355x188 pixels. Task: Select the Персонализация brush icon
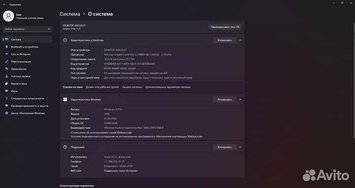pyautogui.click(x=7, y=62)
